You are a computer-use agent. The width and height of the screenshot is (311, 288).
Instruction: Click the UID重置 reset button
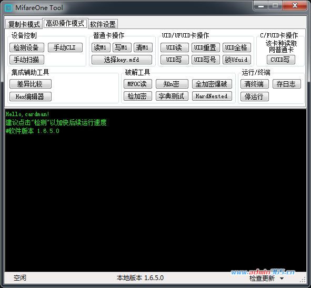tap(205, 47)
